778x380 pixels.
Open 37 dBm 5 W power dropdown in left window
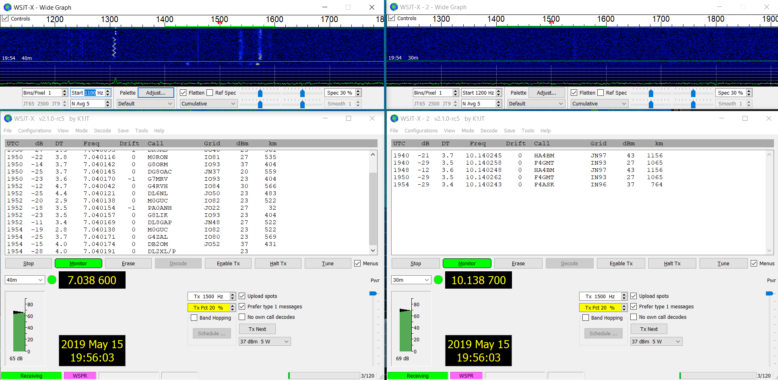pos(264,341)
